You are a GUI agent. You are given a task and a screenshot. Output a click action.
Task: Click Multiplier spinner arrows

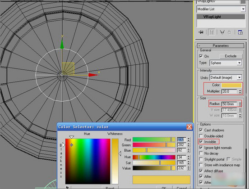240,91
